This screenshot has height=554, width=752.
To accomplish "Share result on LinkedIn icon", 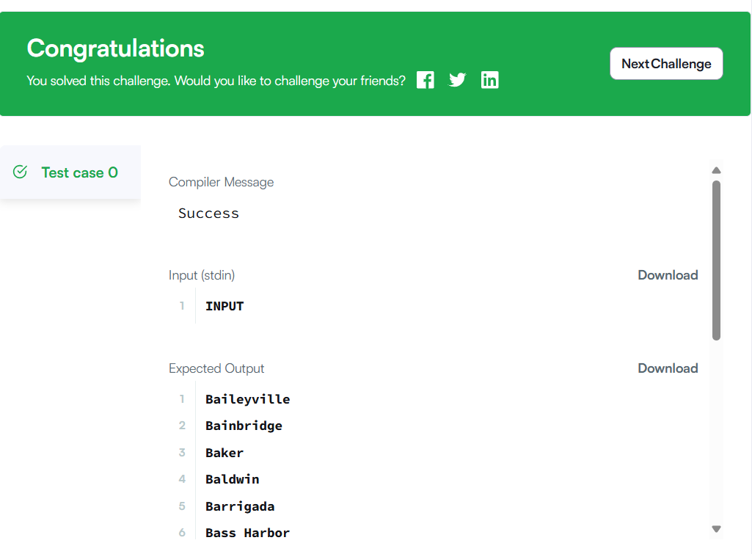I will (x=489, y=80).
